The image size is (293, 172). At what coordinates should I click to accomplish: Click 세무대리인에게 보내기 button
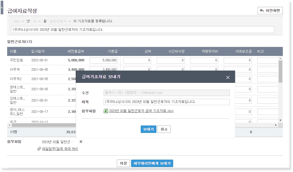click(152, 163)
